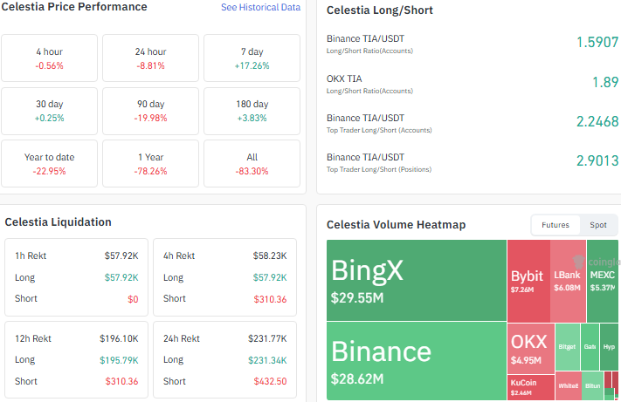Select the 4 hour performance card
This screenshot has height=402, width=621.
point(49,58)
